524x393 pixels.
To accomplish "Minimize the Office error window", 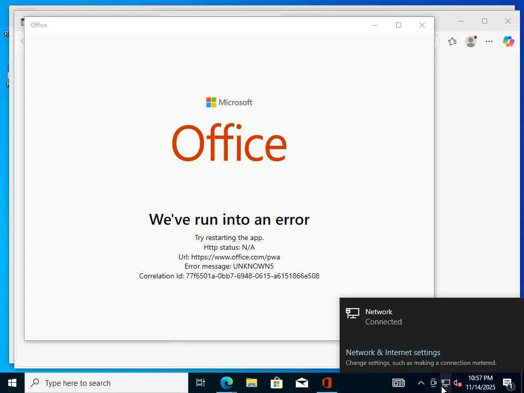I will [x=375, y=25].
